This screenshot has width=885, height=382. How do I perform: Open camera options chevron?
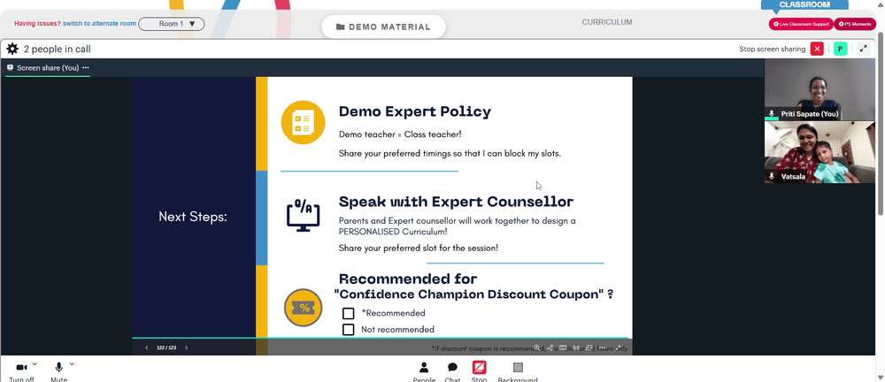click(35, 364)
